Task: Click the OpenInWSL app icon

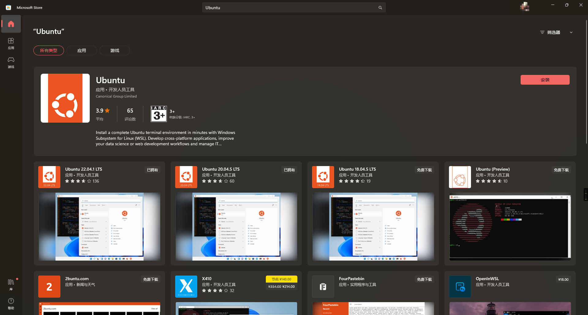Action: pyautogui.click(x=460, y=287)
